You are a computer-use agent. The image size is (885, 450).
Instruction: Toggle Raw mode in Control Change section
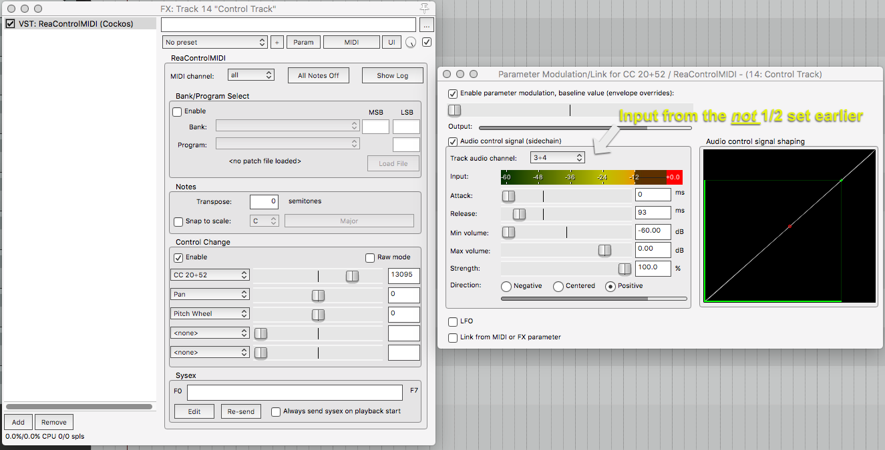tap(369, 257)
